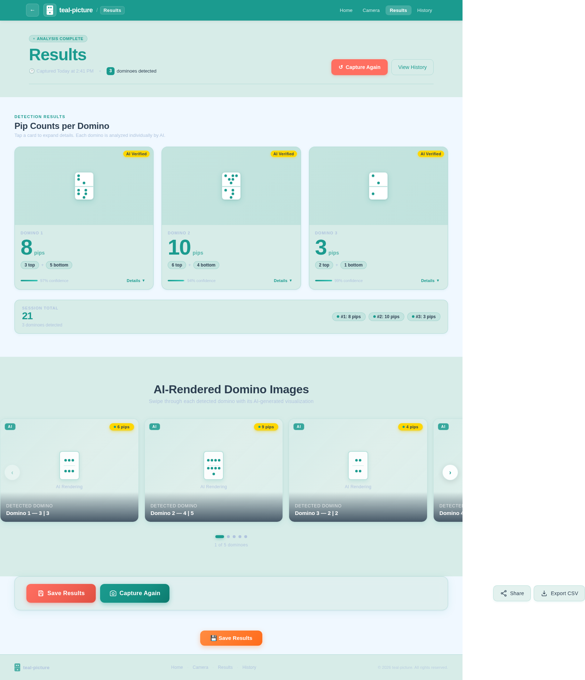This screenshot has width=585, height=680.
Task: Click coral Capture Again button near page title
Action: click(x=360, y=67)
